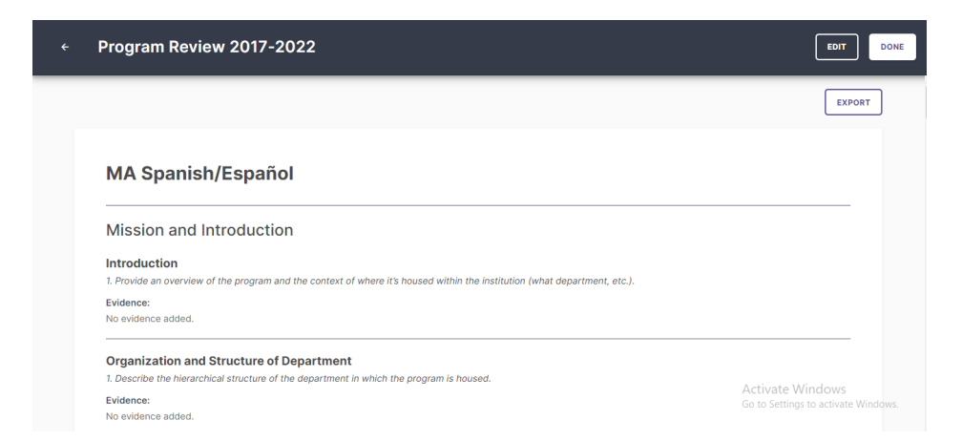Screen dimensions: 962x441
Task: Click the hierarchical structure prompt text
Action: [298, 378]
